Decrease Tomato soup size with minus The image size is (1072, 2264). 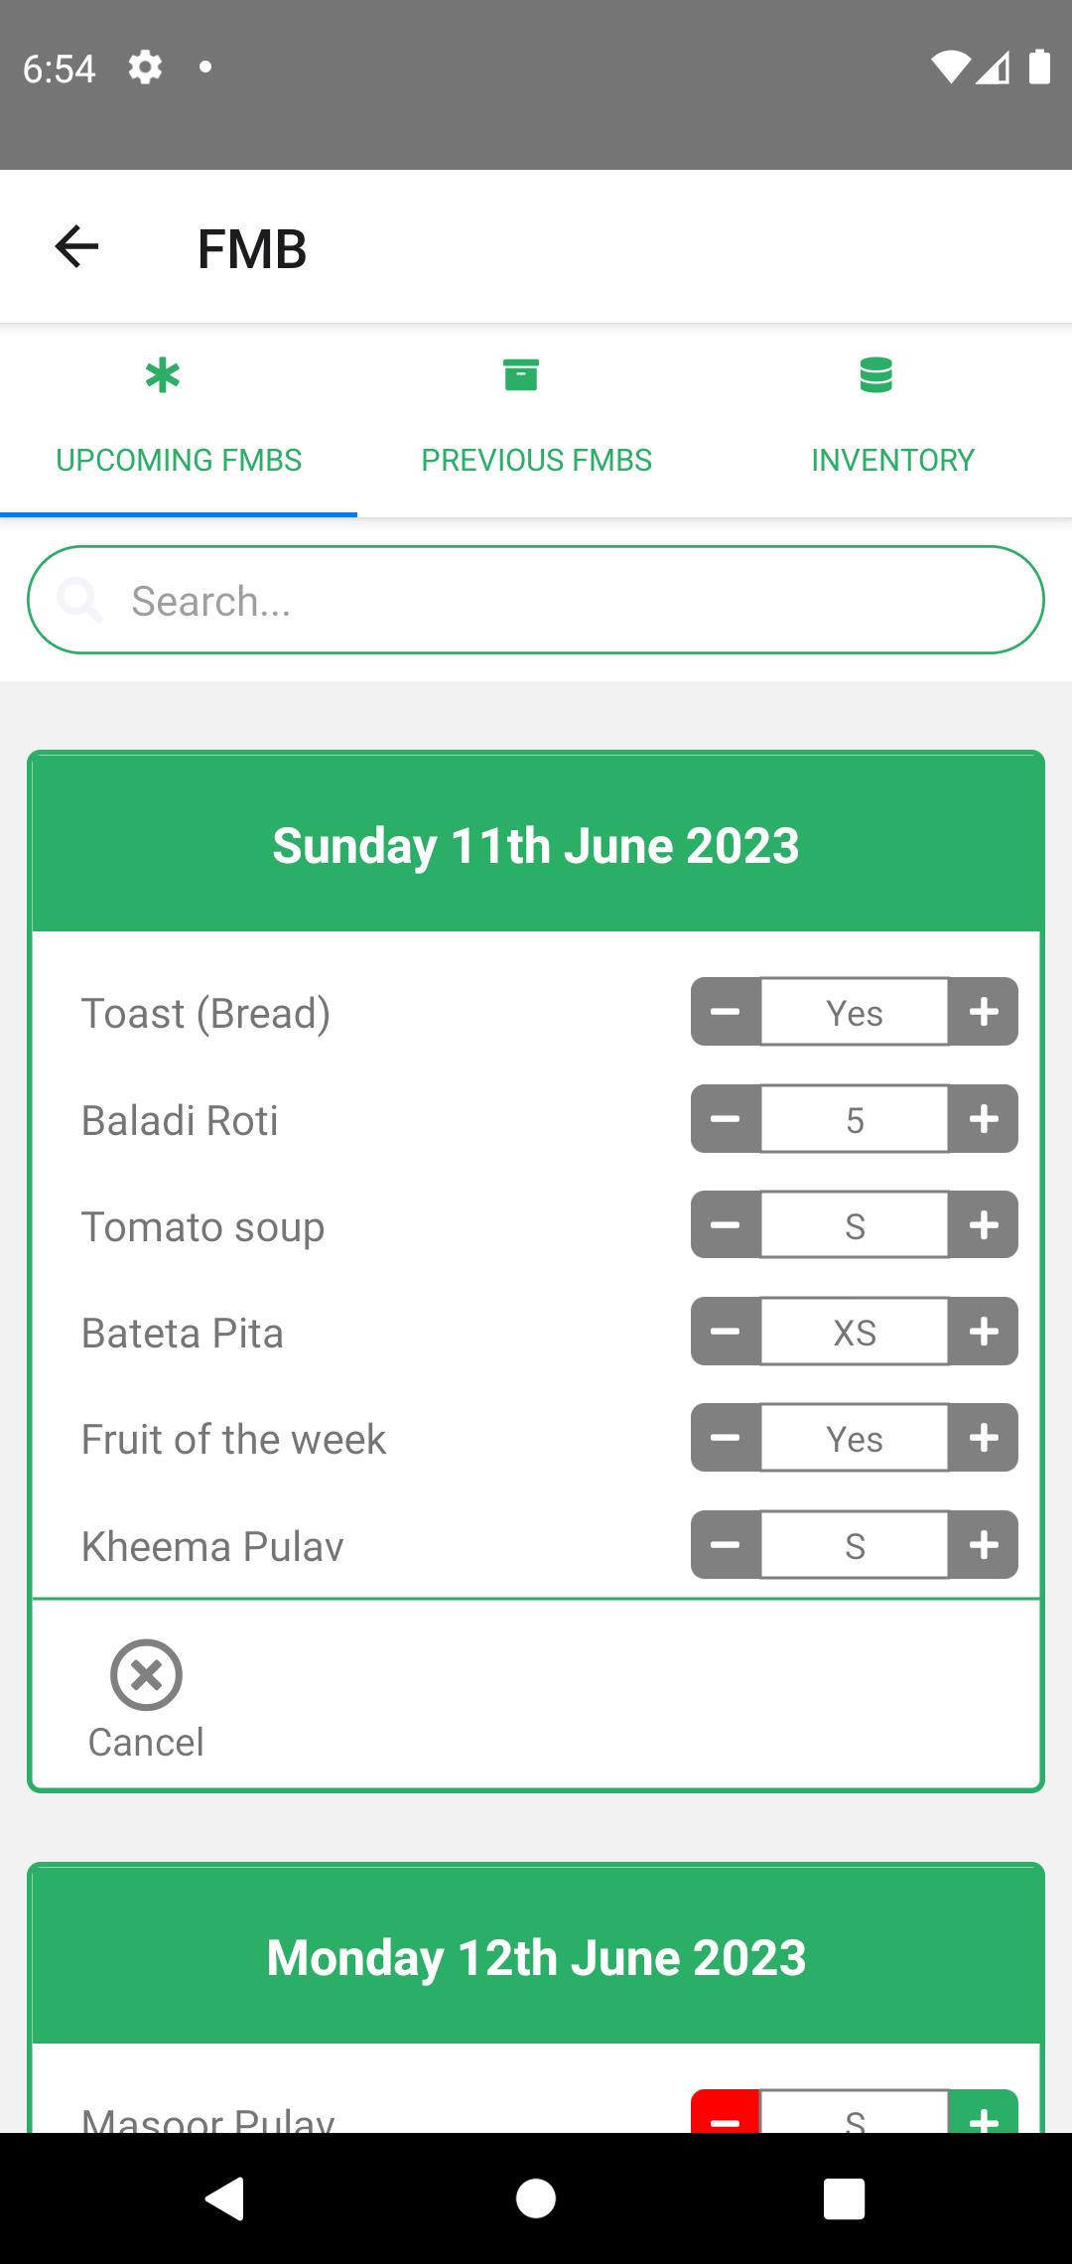pyautogui.click(x=726, y=1225)
